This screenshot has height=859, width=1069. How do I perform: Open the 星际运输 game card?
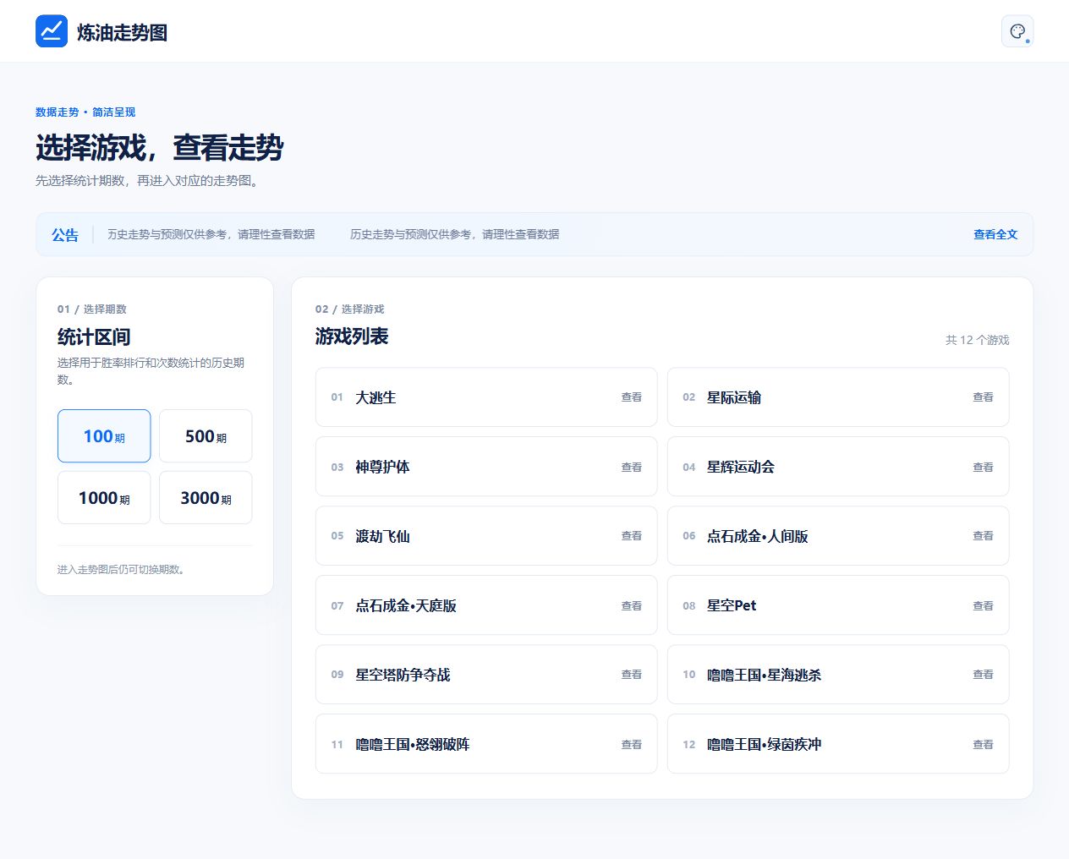[838, 397]
